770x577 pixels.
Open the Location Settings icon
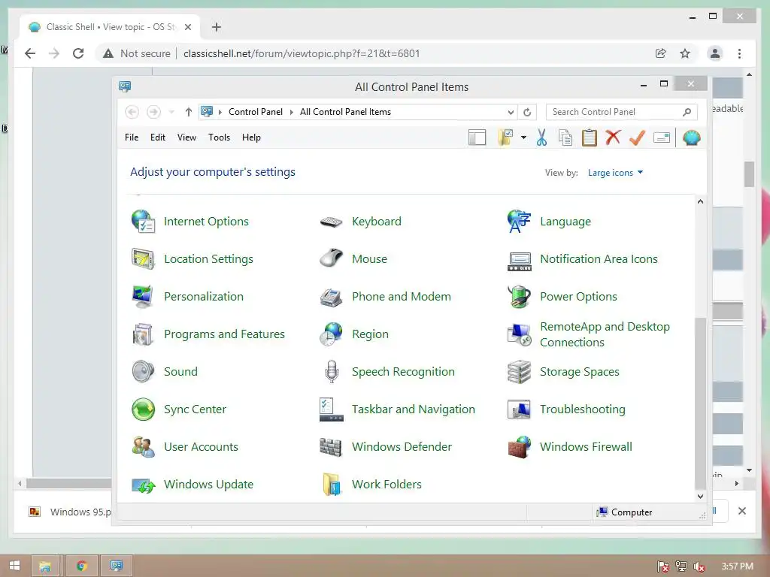144,259
